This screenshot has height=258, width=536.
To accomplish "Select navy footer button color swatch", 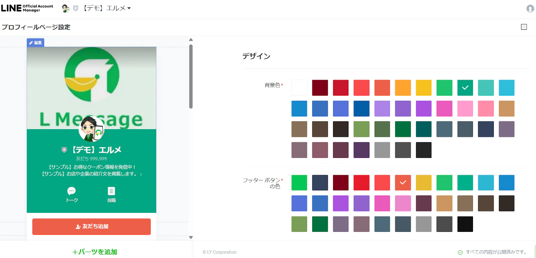I will pyautogui.click(x=320, y=183).
